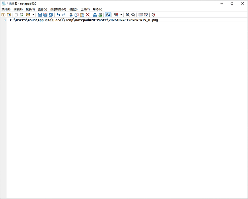Click line number 1 in the margin
The height and width of the screenshot is (199, 248).
point(5,20)
